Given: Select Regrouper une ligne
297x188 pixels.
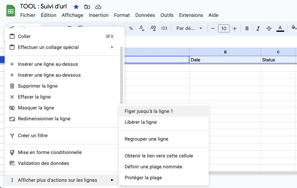Looking at the screenshot, I should click(164, 139).
